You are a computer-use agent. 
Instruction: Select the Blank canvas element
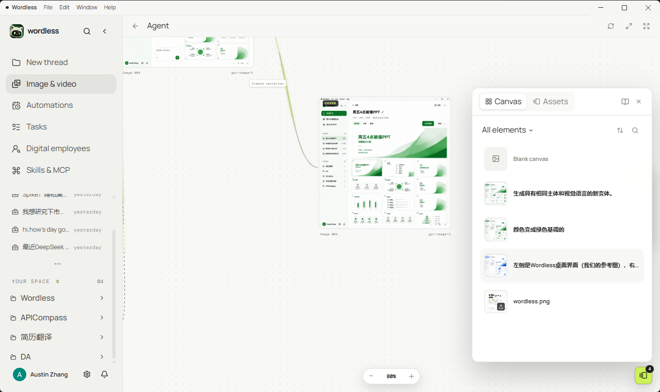point(562,159)
